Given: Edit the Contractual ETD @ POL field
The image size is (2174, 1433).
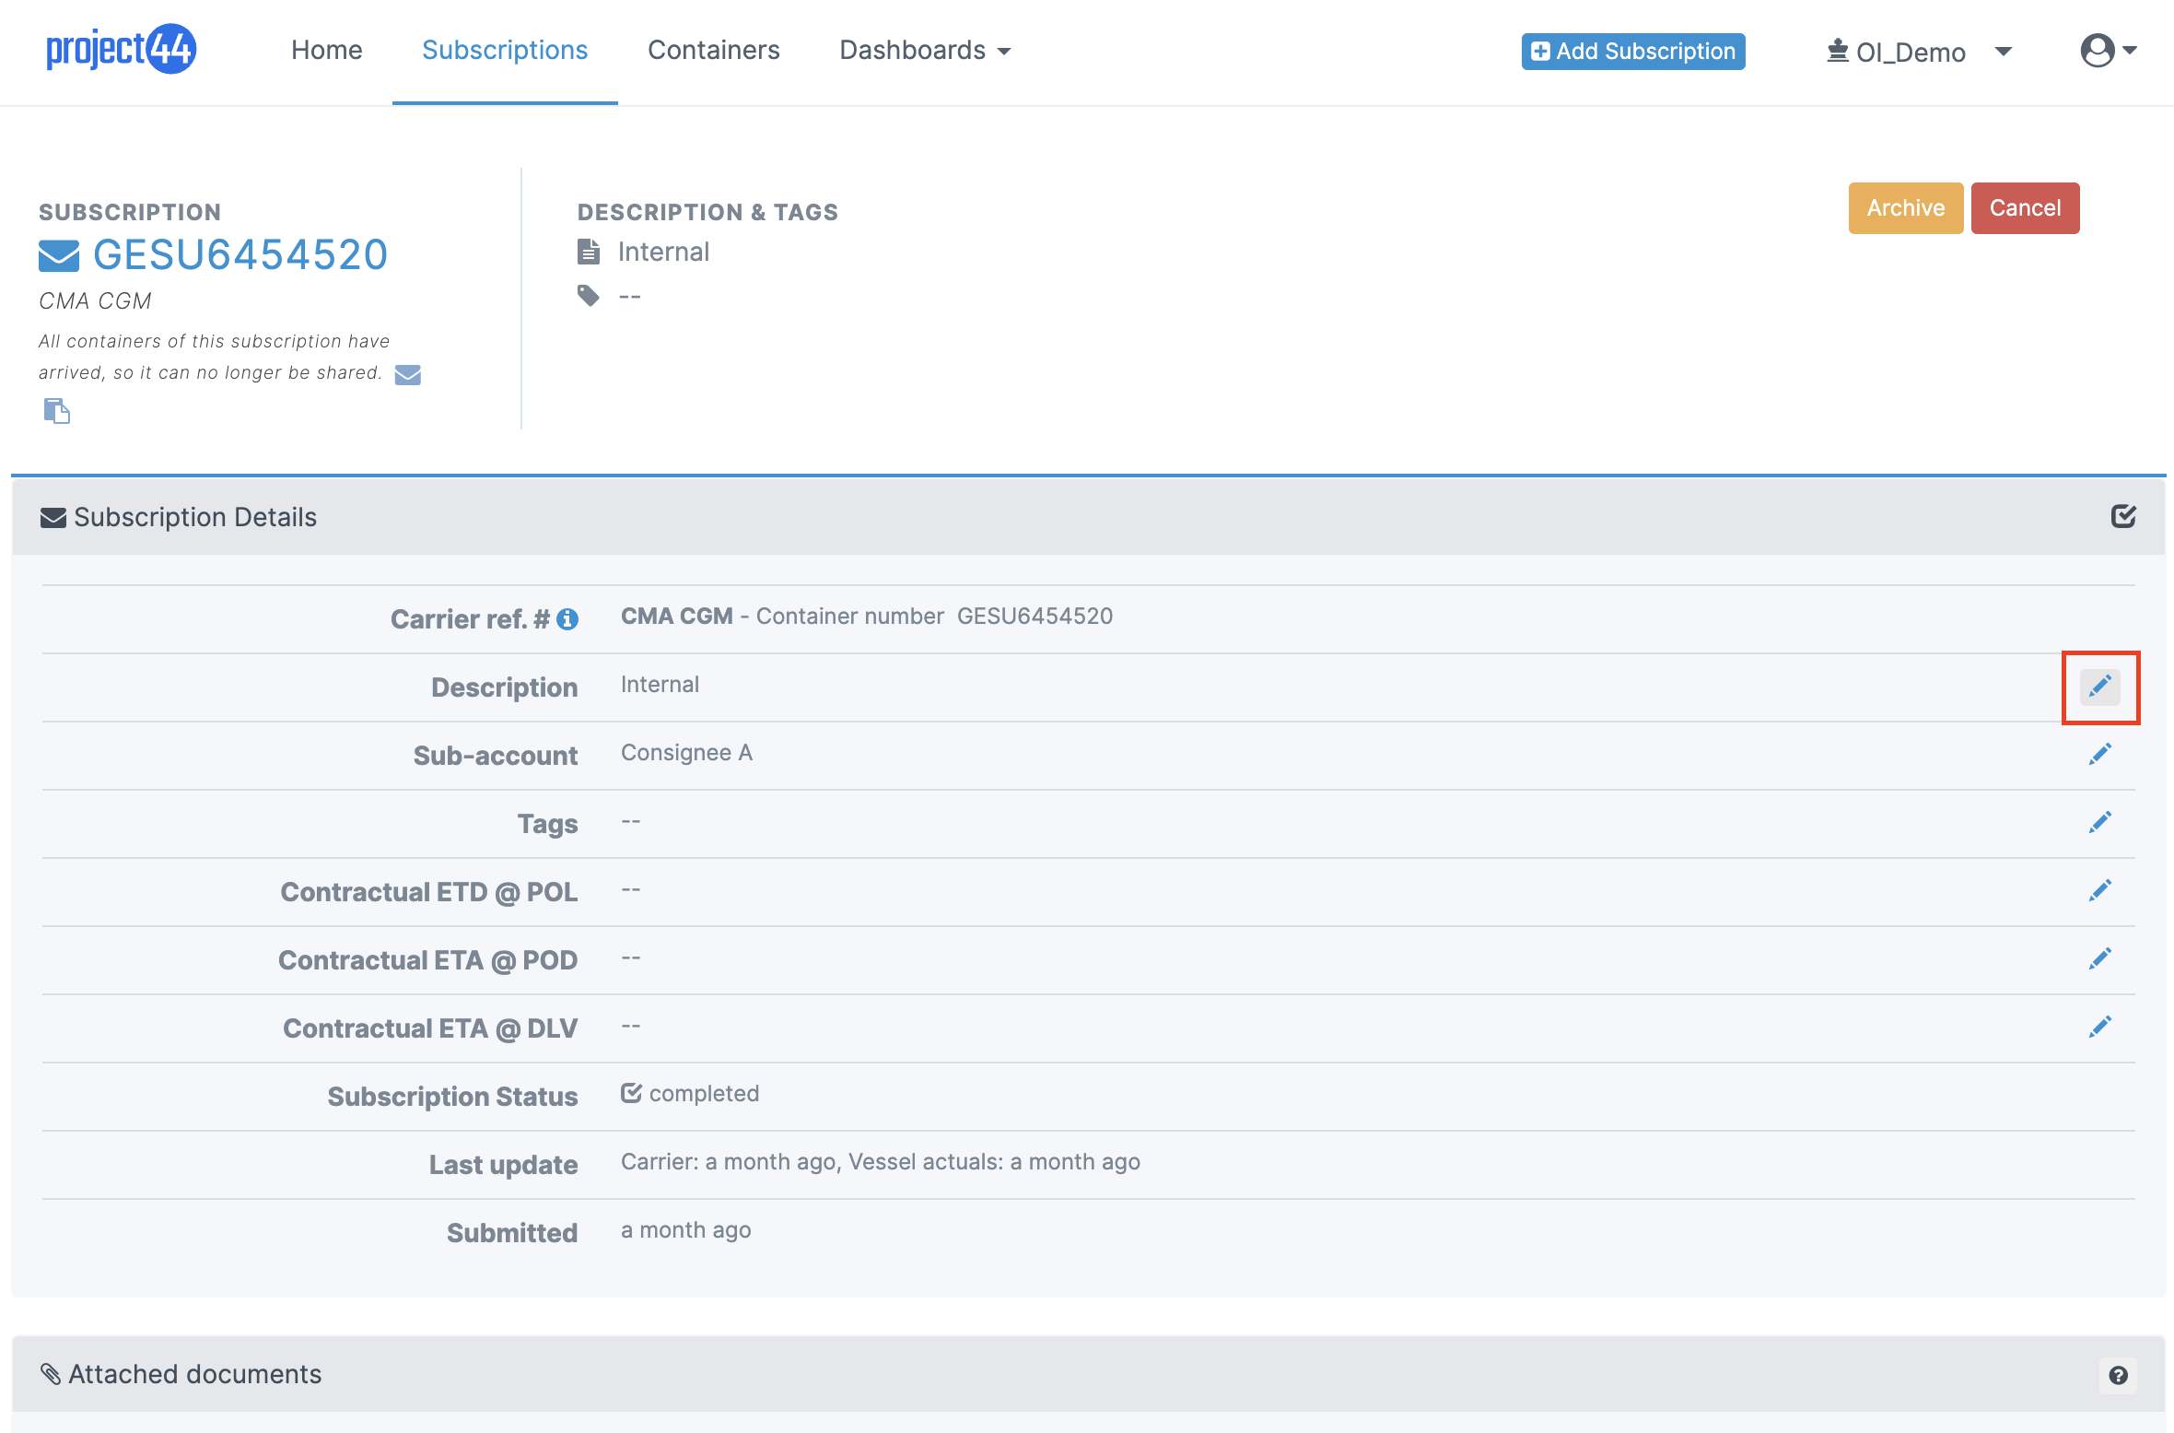Looking at the screenshot, I should coord(2100,891).
